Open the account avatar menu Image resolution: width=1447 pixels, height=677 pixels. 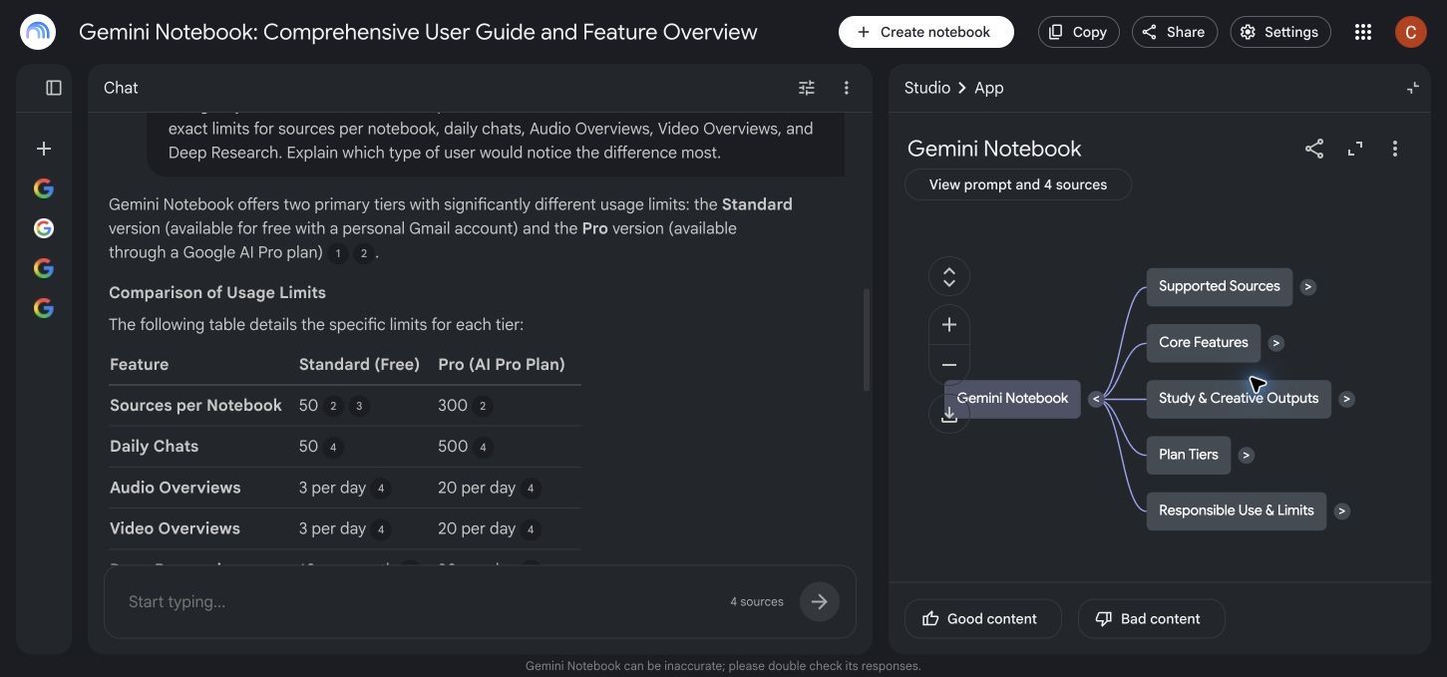[1410, 32]
